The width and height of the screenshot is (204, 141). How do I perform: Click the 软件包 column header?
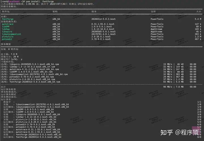[6, 11]
